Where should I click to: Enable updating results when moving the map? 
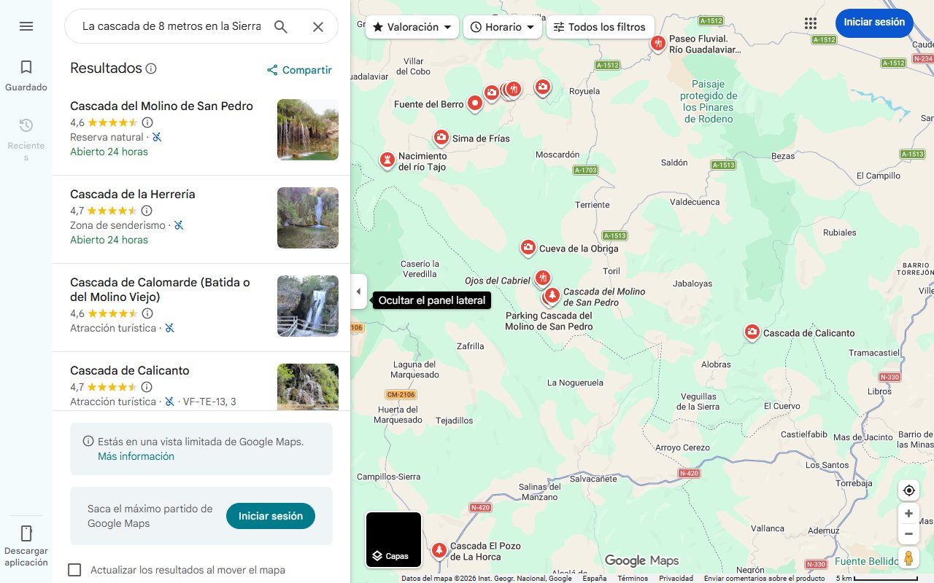click(74, 569)
